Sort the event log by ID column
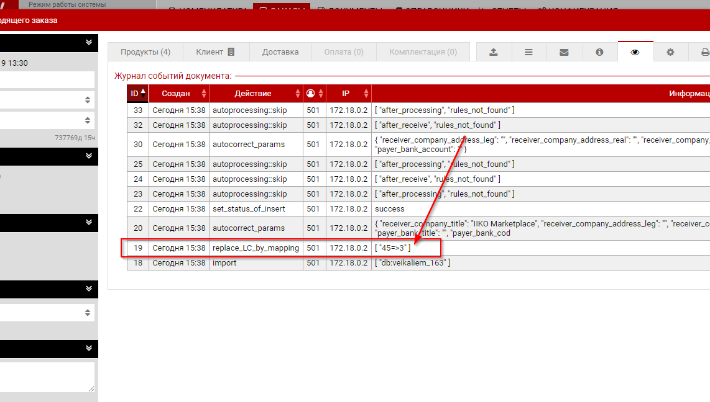 (x=137, y=94)
